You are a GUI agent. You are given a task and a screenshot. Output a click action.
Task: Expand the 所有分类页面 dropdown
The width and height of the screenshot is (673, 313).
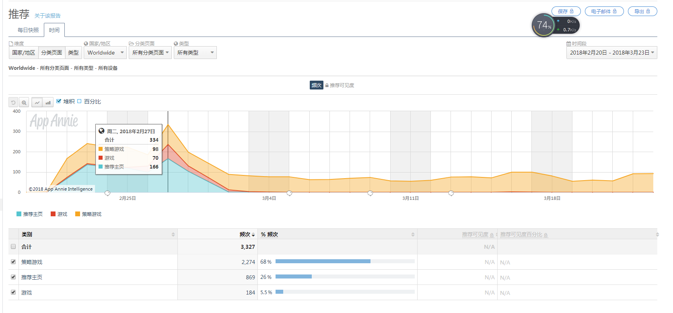[x=150, y=53]
